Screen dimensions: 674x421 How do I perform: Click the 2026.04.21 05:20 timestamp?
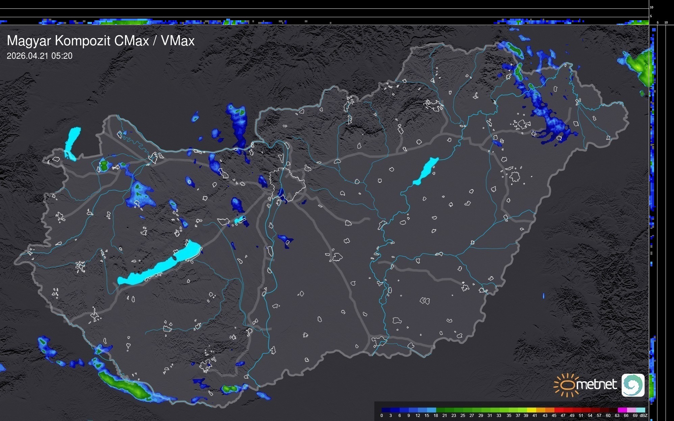pos(40,56)
